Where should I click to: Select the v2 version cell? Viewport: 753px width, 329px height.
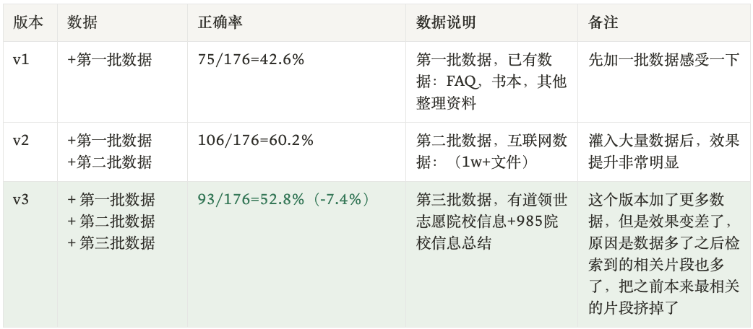[22, 141]
